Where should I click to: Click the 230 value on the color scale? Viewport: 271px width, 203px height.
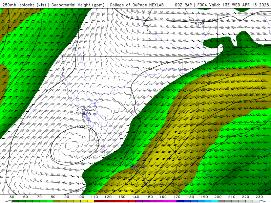[x=259, y=197]
